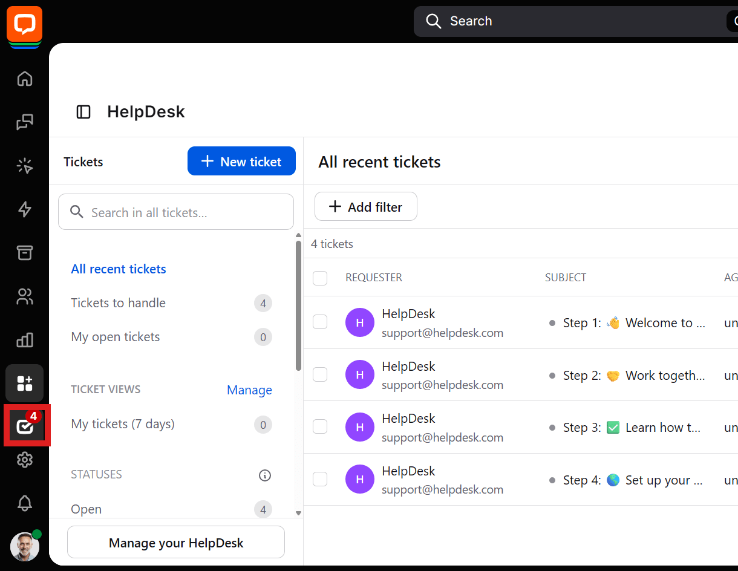738x571 pixels.
Task: Open the Archives box icon
Action: pos(25,253)
